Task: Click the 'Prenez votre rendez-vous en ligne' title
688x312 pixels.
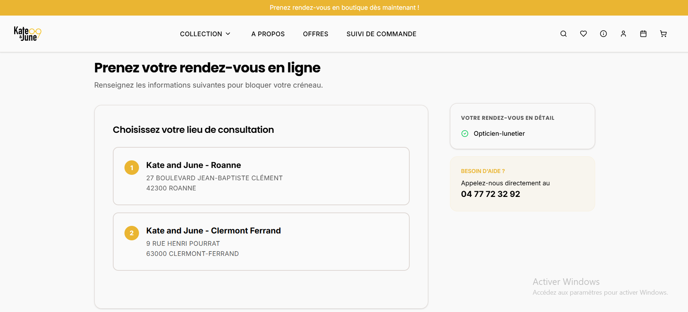Action: 207,68
